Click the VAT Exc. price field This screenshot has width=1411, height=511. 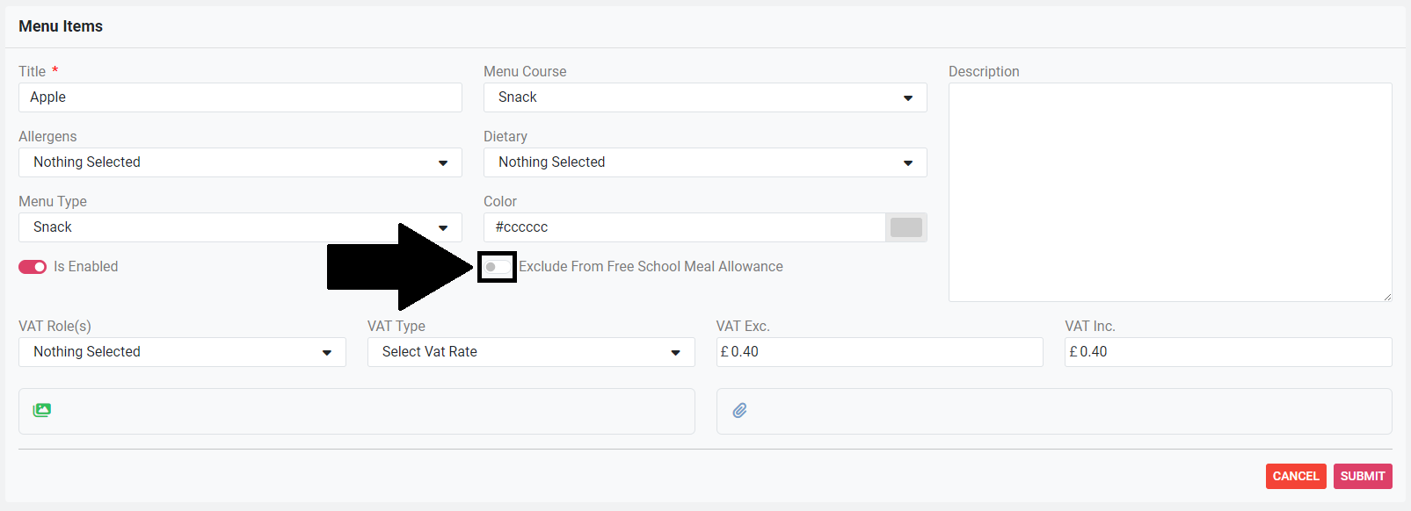pos(879,352)
